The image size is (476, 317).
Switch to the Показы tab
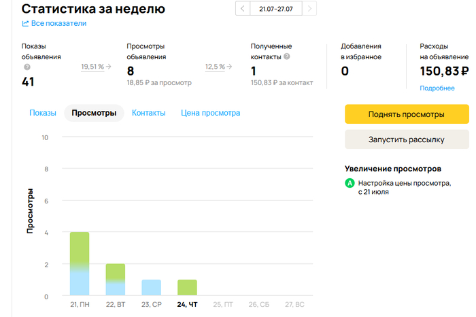pos(43,113)
